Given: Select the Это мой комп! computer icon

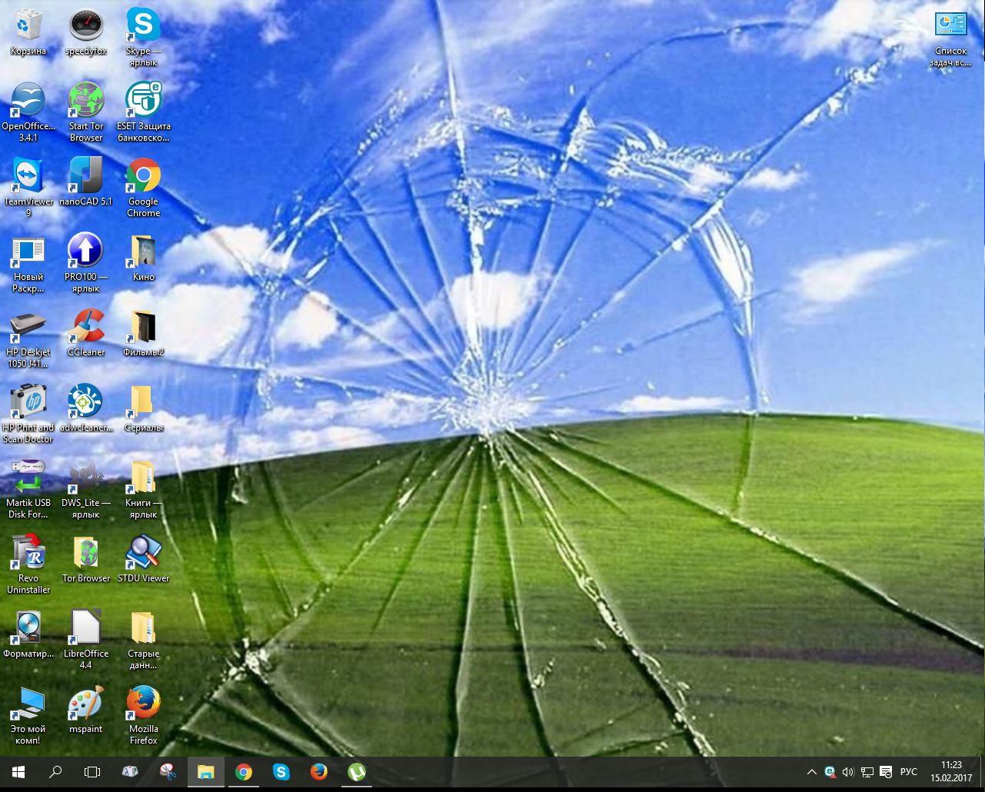Looking at the screenshot, I should 28,716.
